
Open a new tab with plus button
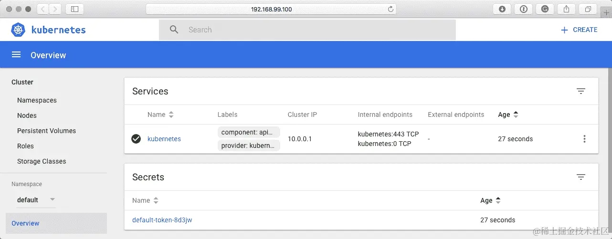tap(607, 13)
